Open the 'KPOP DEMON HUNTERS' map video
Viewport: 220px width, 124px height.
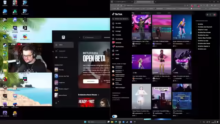point(162,98)
